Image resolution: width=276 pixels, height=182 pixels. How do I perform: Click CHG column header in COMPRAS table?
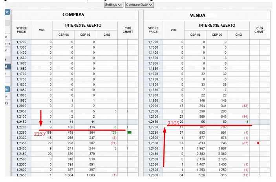coord(107,35)
